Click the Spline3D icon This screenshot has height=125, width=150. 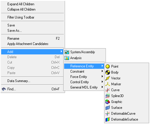[x=108, y=96]
